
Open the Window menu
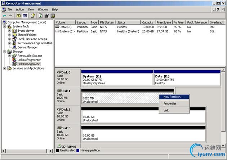click(43, 10)
